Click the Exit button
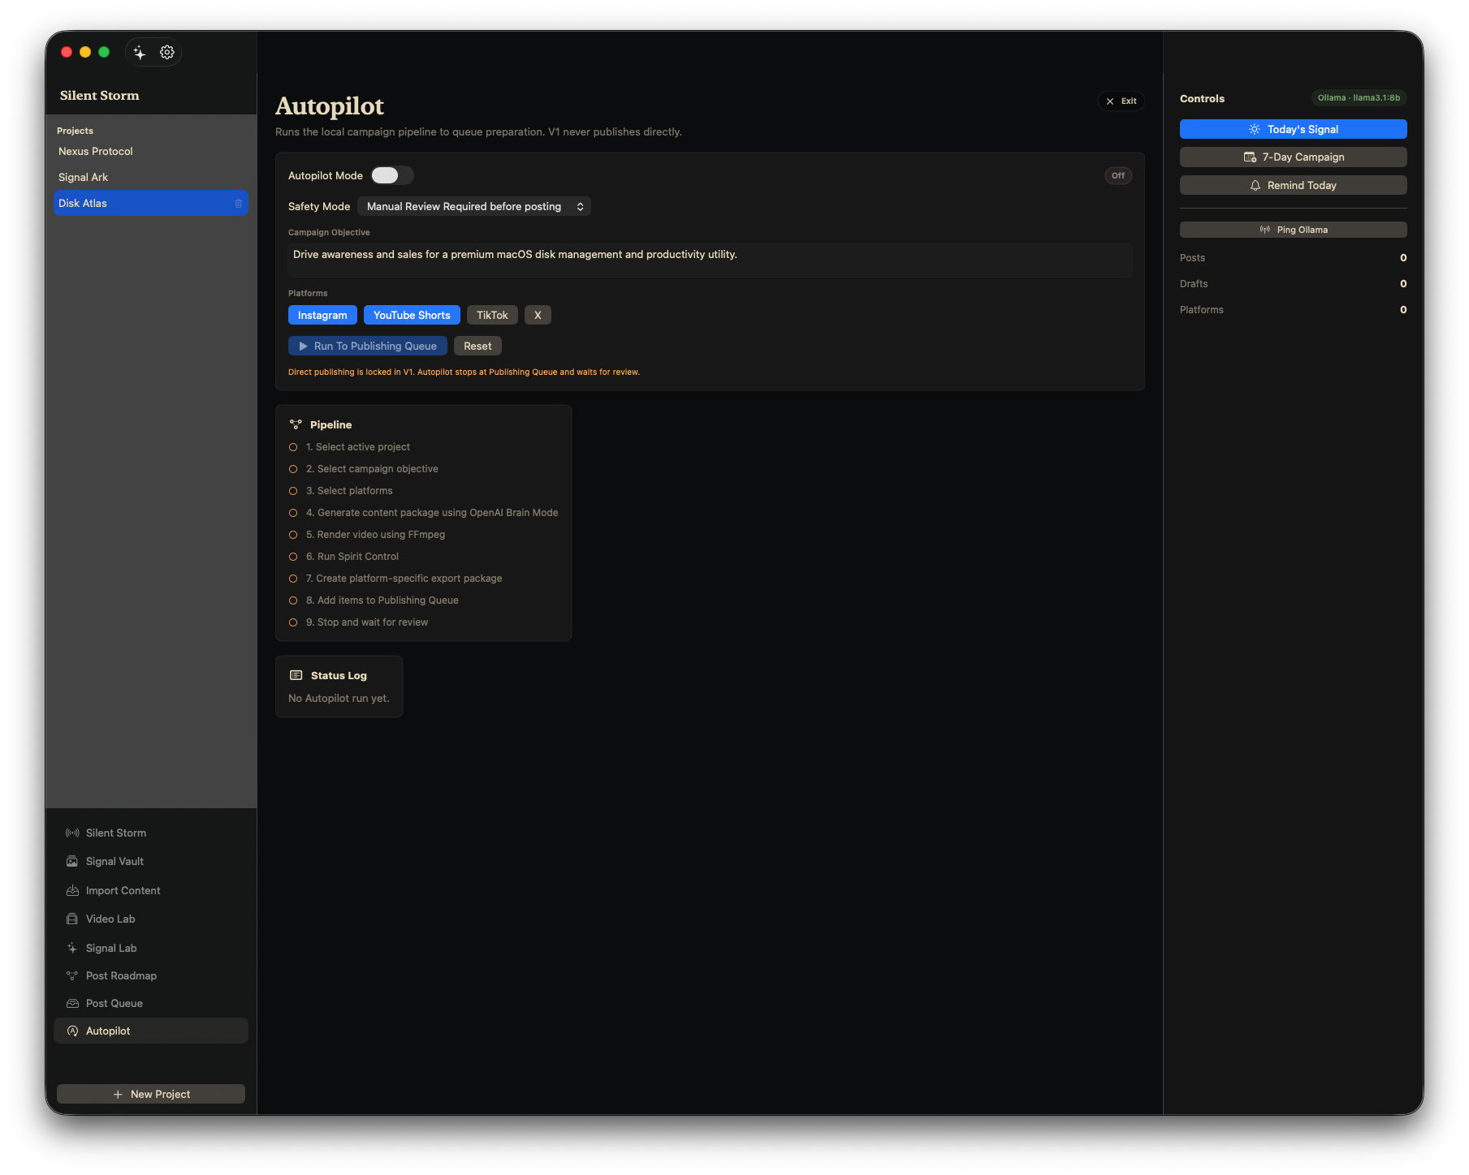1469x1175 pixels. (x=1121, y=101)
